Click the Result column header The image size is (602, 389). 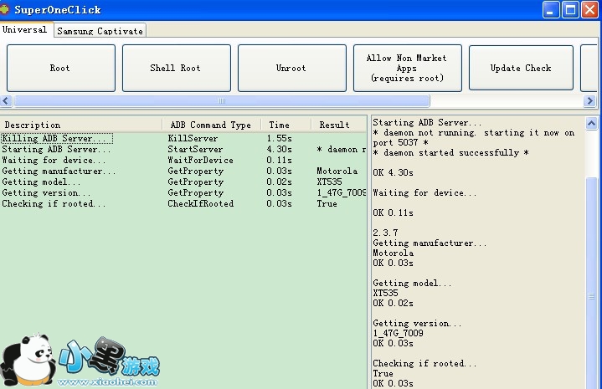(335, 125)
